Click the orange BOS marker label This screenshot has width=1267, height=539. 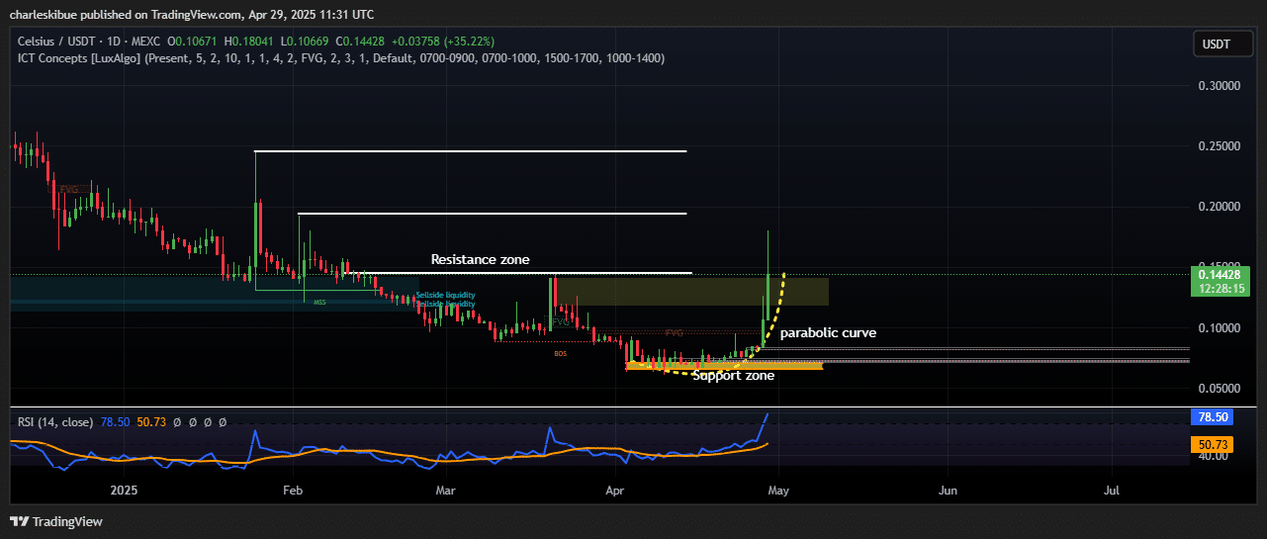pyautogui.click(x=560, y=353)
